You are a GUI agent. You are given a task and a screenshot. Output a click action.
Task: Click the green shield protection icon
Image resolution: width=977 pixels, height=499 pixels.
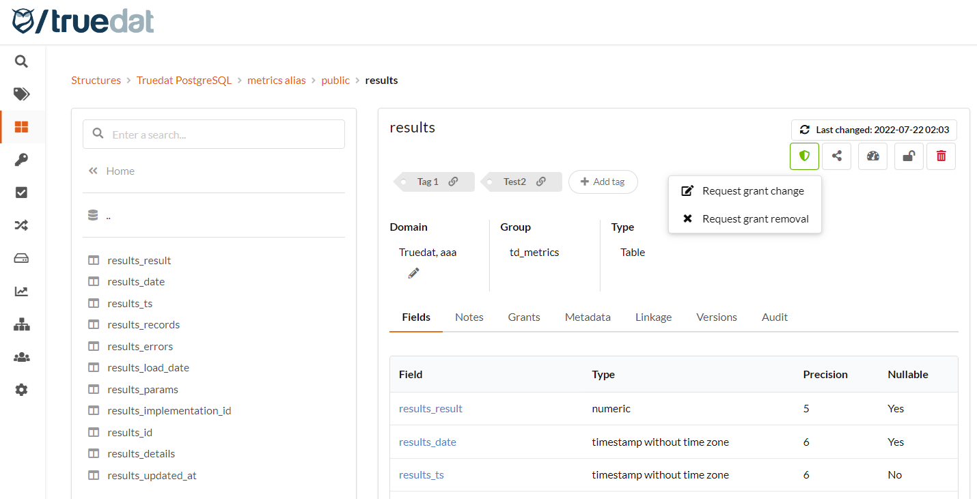pyautogui.click(x=804, y=156)
